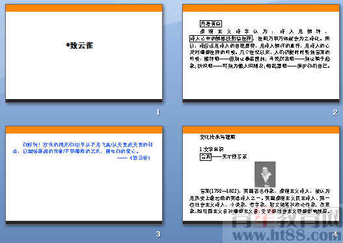
Task: Click slide number 3 label
Action: (x=158, y=234)
